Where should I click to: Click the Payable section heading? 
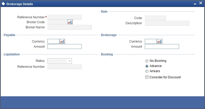pyautogui.click(x=9, y=35)
